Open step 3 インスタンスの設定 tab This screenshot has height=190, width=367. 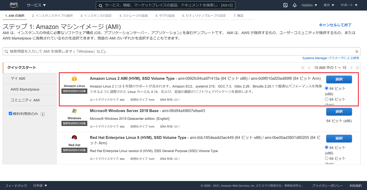[x=96, y=15]
